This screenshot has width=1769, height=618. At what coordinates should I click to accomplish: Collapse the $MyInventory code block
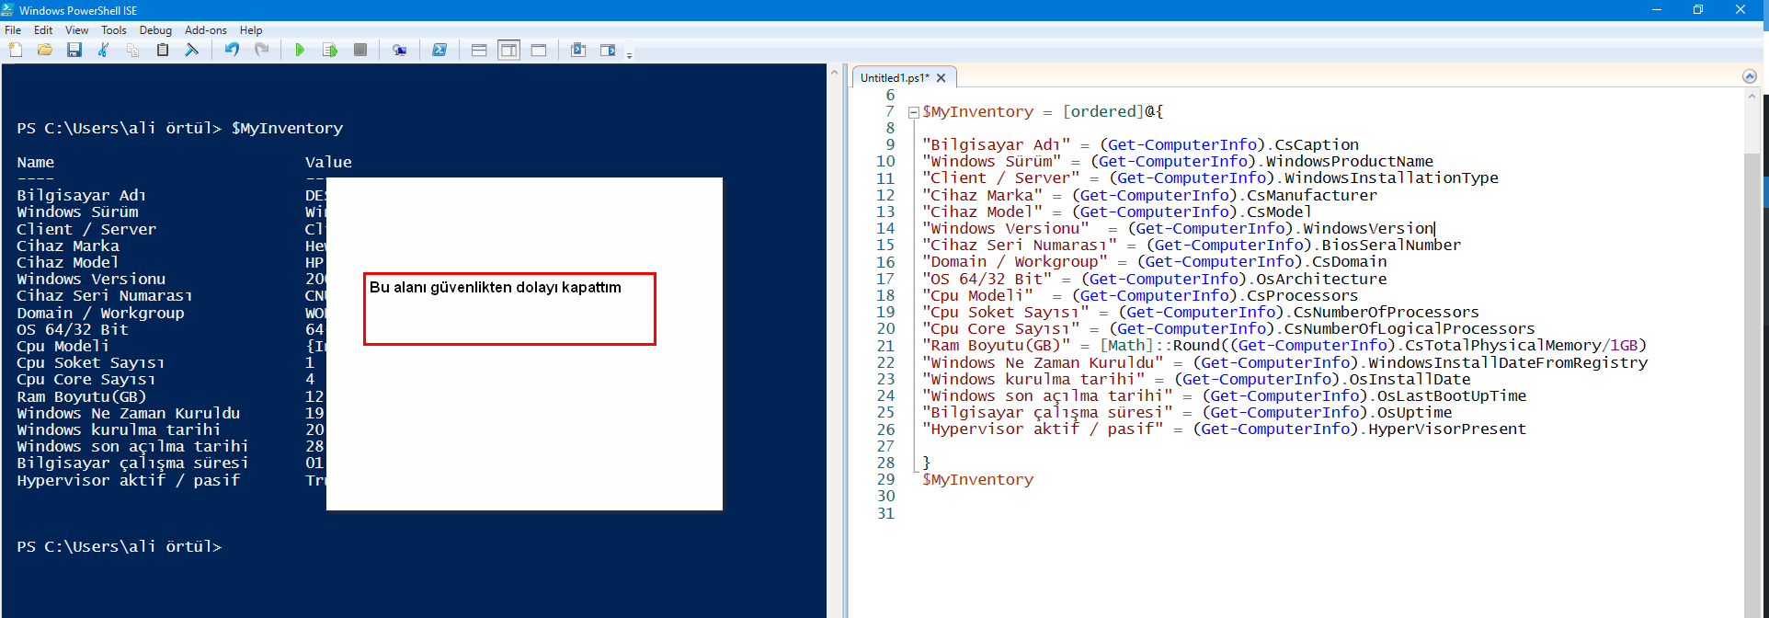(913, 112)
